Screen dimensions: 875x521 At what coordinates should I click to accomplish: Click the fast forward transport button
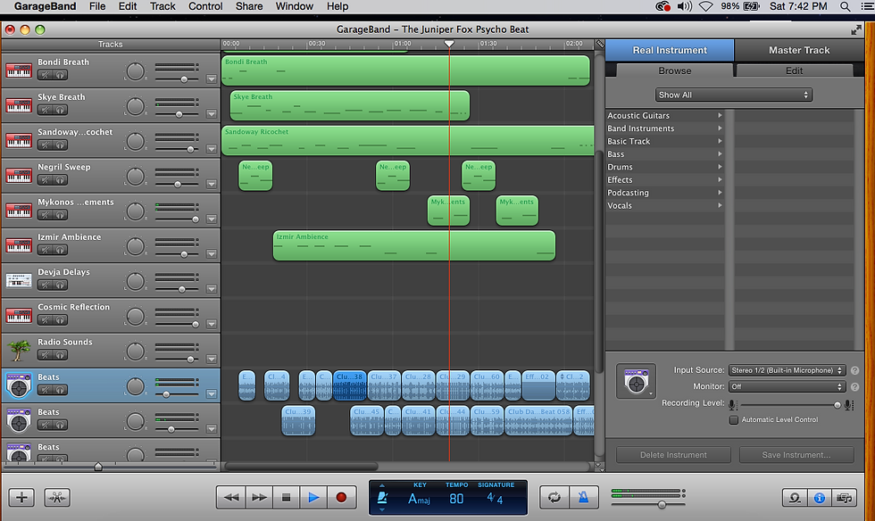tap(259, 497)
